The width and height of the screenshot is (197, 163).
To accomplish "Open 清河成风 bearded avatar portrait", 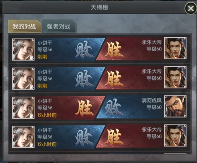I will click(x=175, y=107).
